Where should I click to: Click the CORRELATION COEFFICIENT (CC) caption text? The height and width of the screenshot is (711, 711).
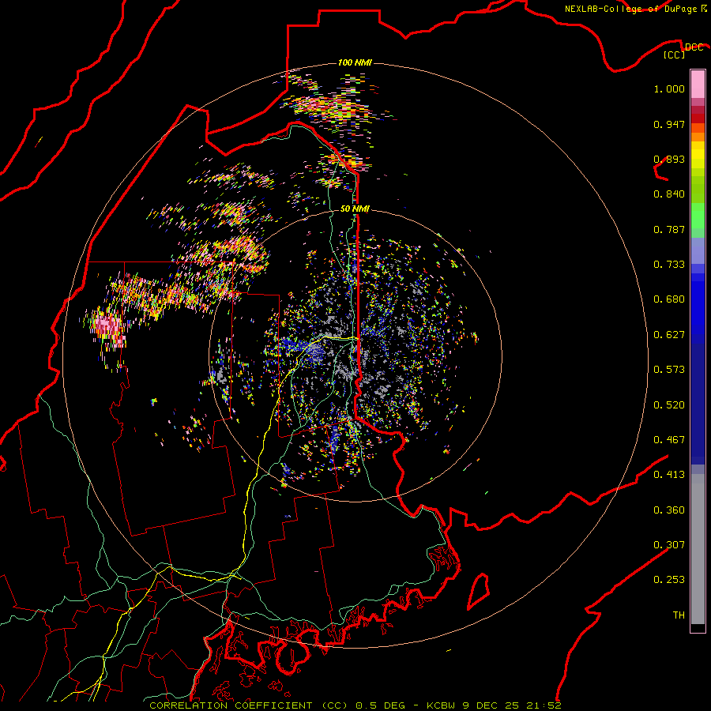(x=249, y=705)
